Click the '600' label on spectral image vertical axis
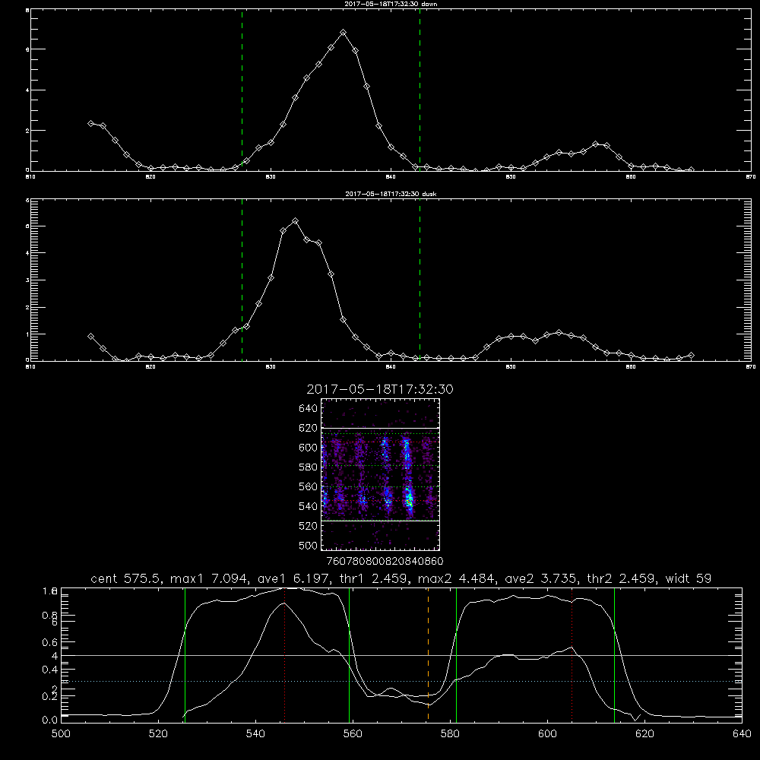The height and width of the screenshot is (760, 760). click(308, 448)
